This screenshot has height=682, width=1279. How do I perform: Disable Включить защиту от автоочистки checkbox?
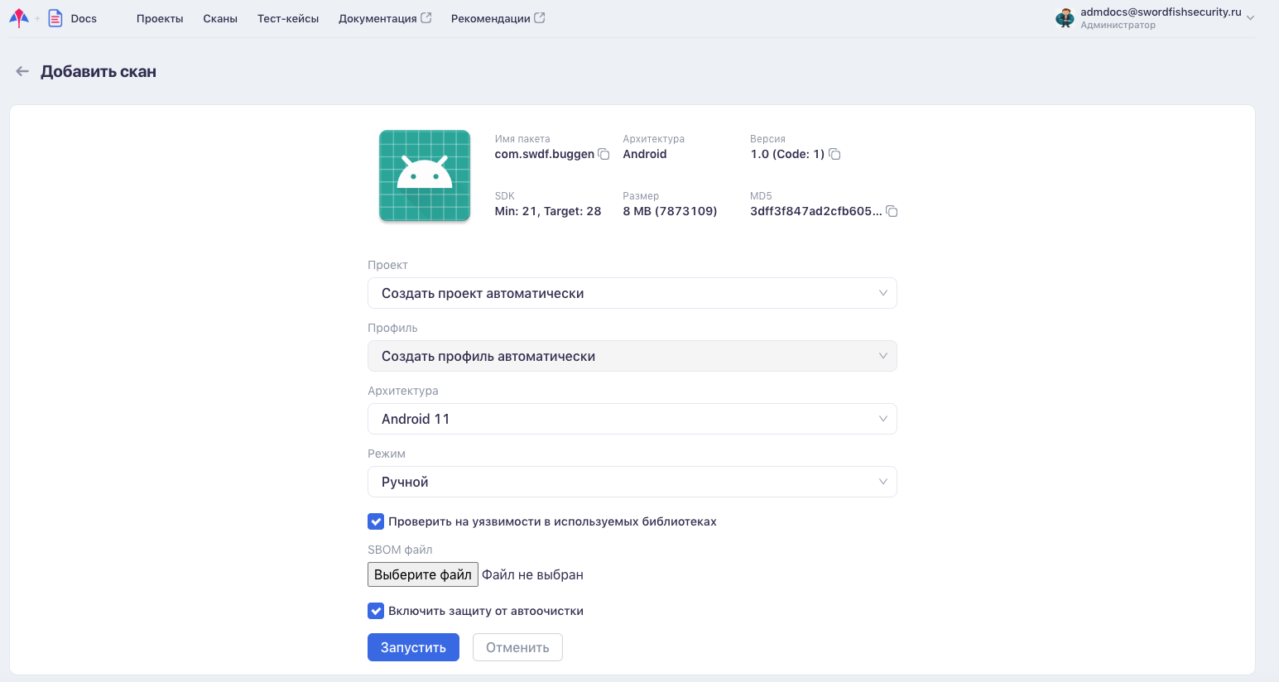point(376,611)
